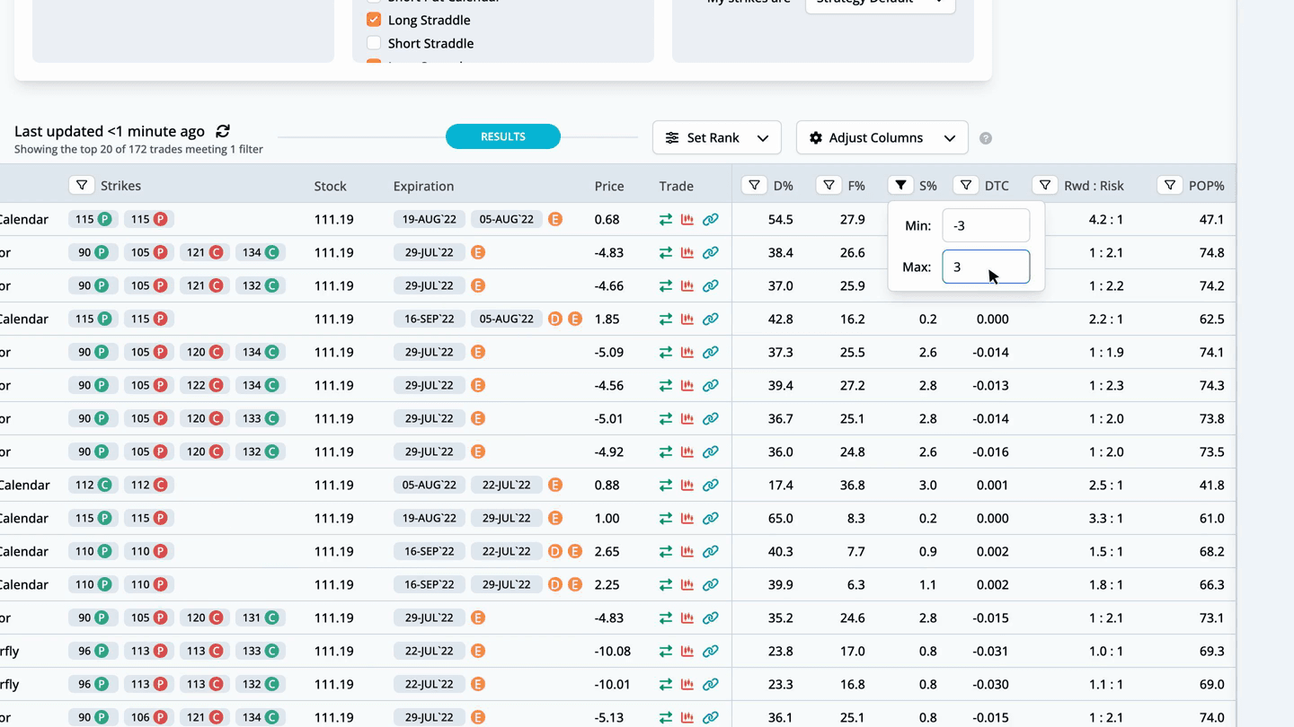Open the Set Rank dropdown
This screenshot has width=1294, height=727.
(x=717, y=137)
